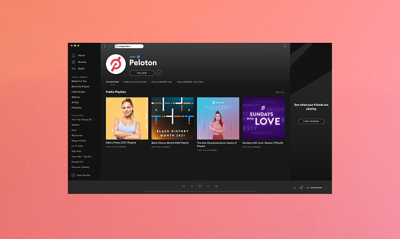This screenshot has height=239, width=400.
Task: Switch to the Followers tab
Action: [190, 82]
